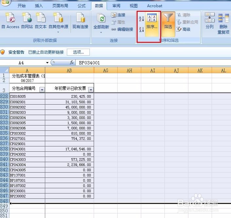Open the 插入 ribbon tab
231x218 pixels.
[39, 6]
